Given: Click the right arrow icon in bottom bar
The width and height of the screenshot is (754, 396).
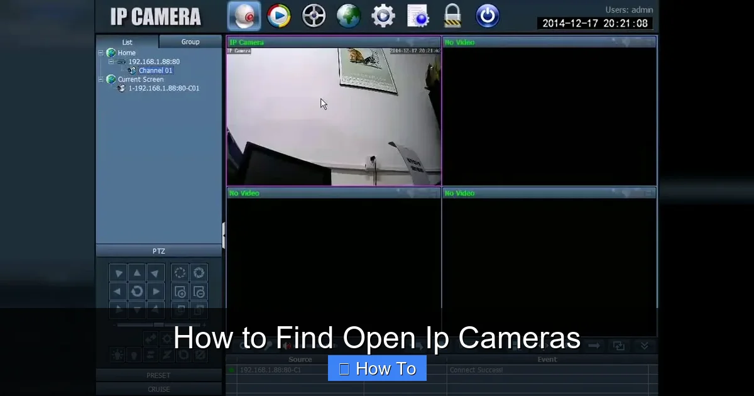Looking at the screenshot, I should [x=594, y=346].
